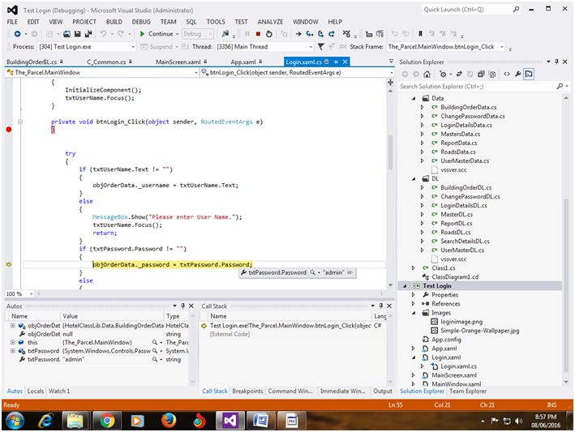Click the Step Into icon

(311, 34)
